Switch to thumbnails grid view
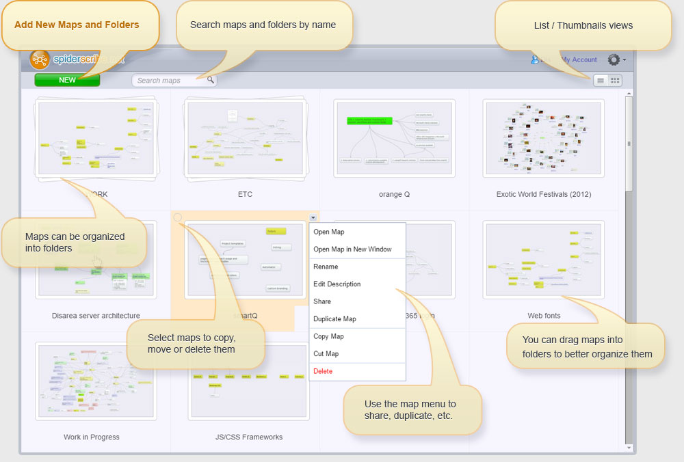 (x=615, y=81)
